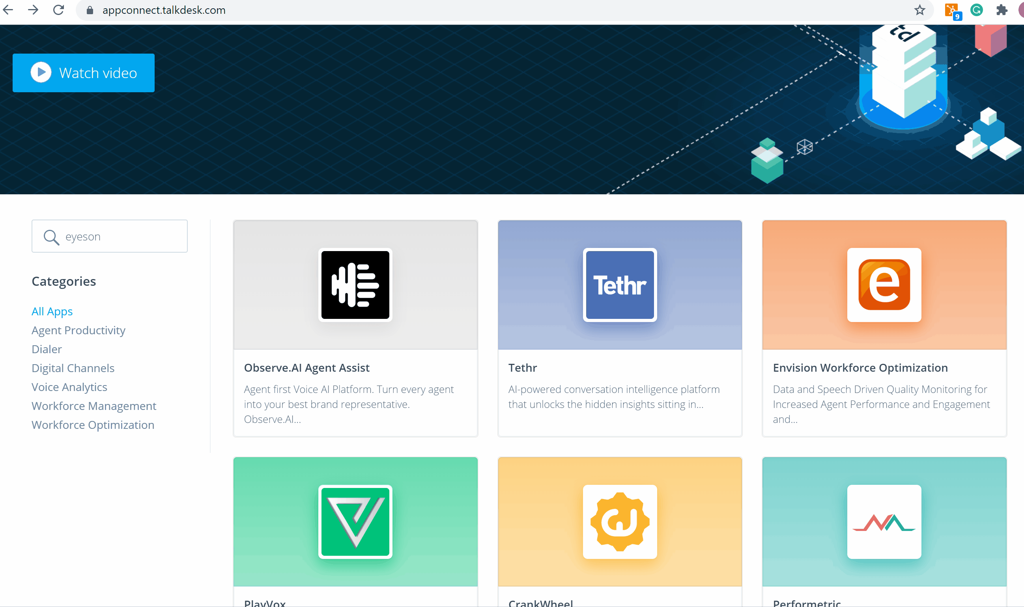Bookmark this page with the star icon

919,10
